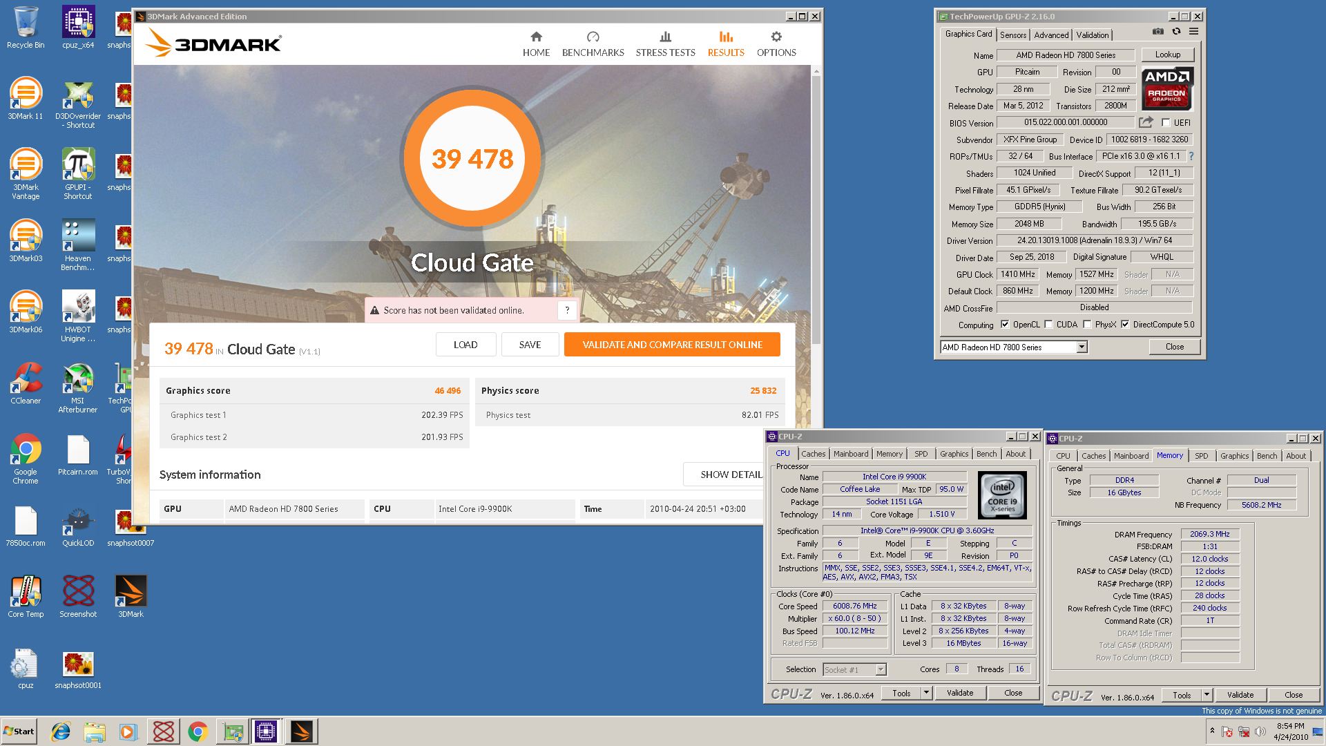Open the 3DMark HOME page
The width and height of the screenshot is (1326, 746).
point(536,44)
